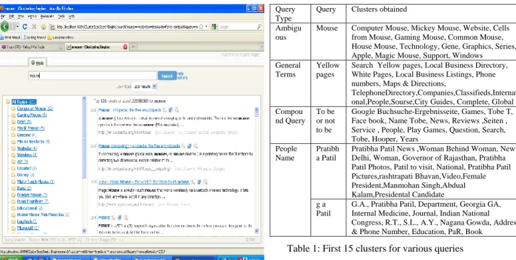Open the Latest Headlines feed bookmark

[x=61, y=37]
